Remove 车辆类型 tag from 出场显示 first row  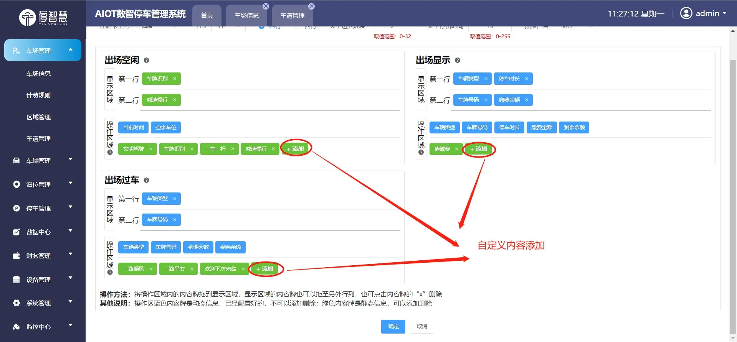point(486,79)
